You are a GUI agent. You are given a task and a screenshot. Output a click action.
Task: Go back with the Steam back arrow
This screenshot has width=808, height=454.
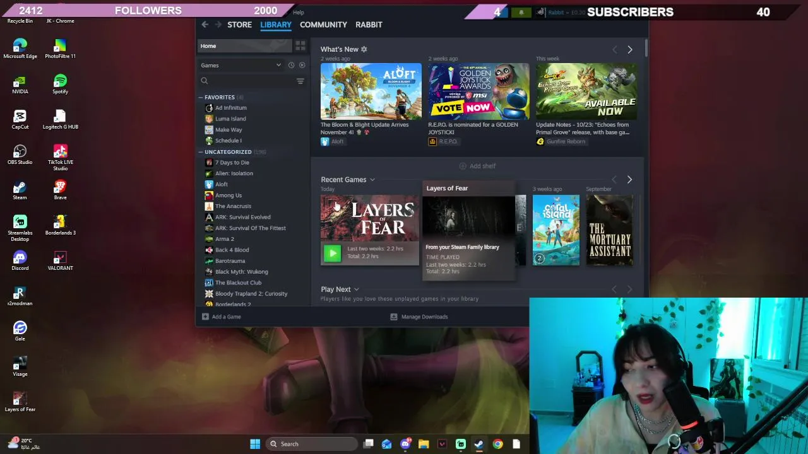(x=205, y=25)
